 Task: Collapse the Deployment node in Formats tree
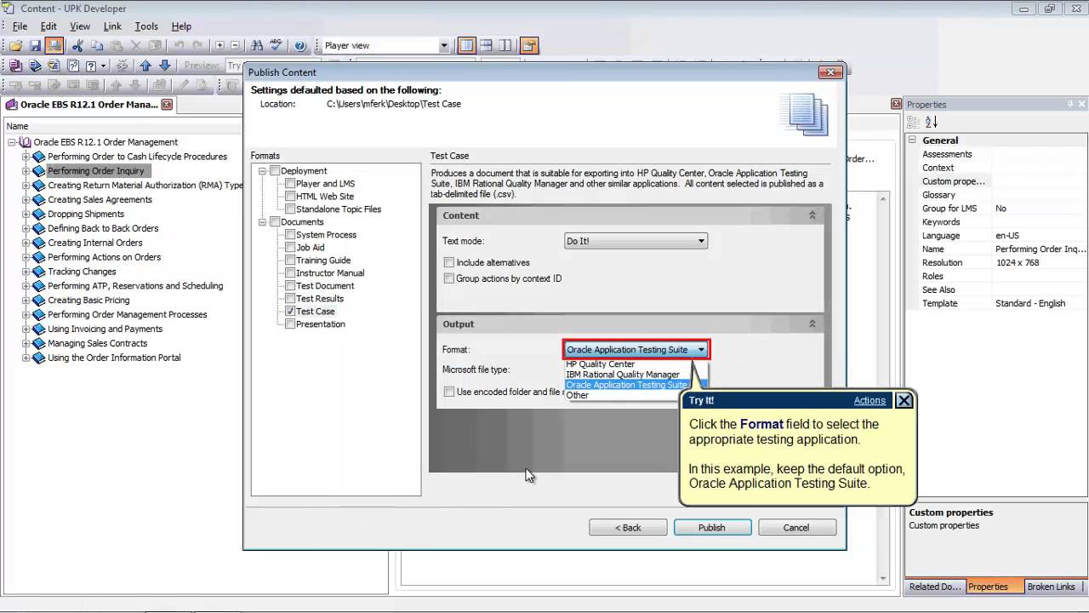(264, 171)
